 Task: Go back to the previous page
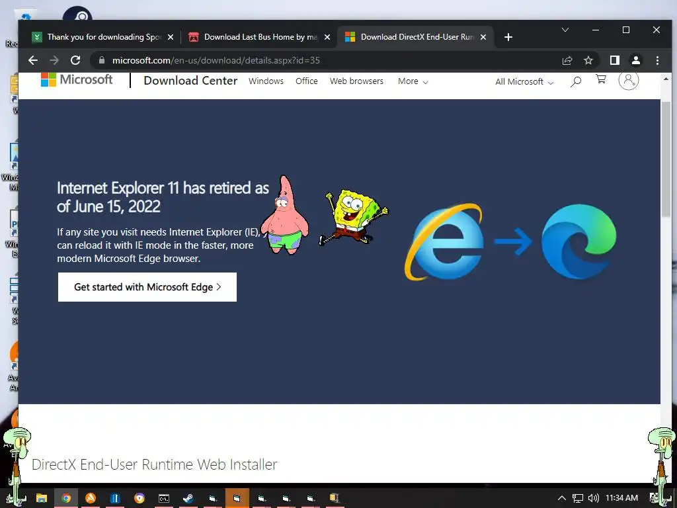(x=33, y=60)
